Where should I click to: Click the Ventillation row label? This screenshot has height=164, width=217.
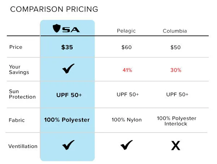click(x=23, y=146)
